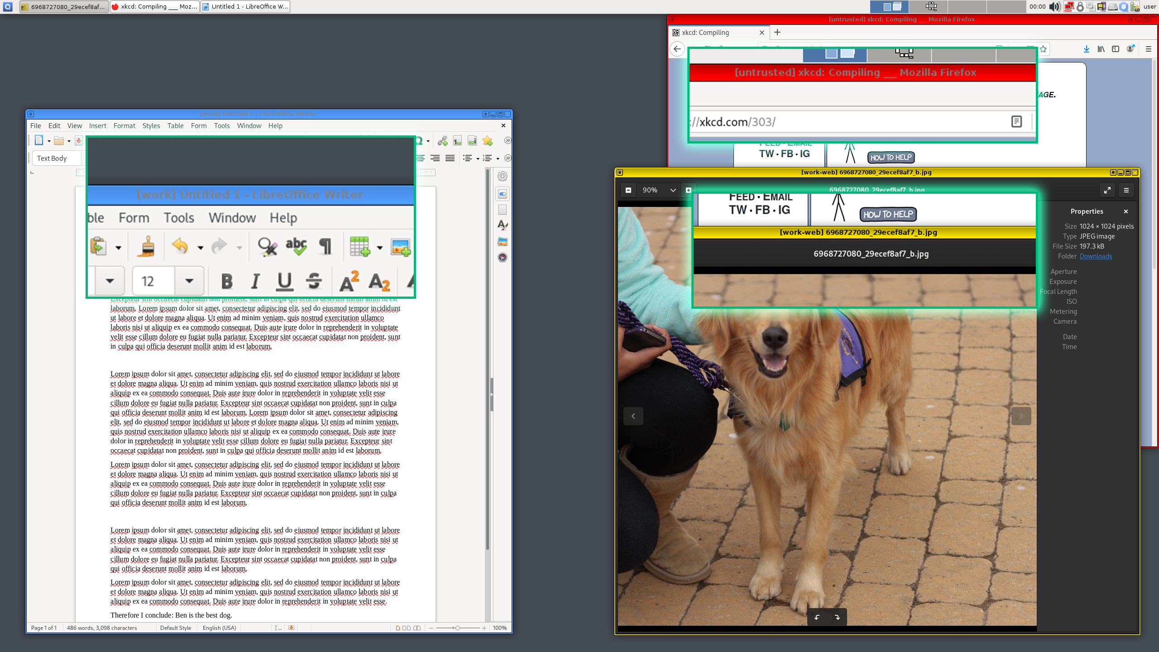Click the bookmark star in Firefox address bar
The width and height of the screenshot is (1159, 652).
point(1043,49)
